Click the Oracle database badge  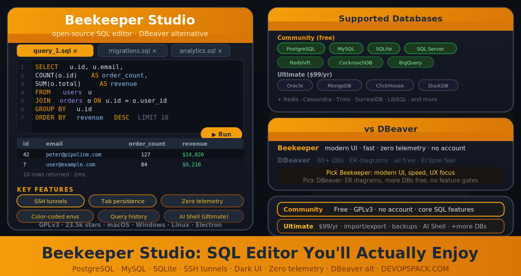point(295,85)
